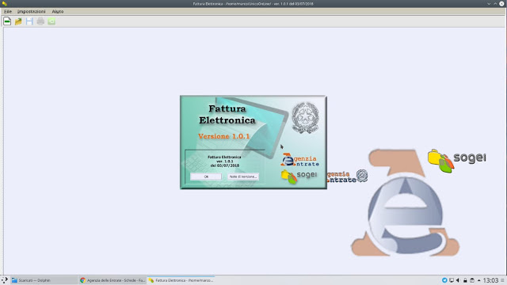This screenshot has height=285, width=507.
Task: Click the Note di Versione button
Action: point(243,177)
